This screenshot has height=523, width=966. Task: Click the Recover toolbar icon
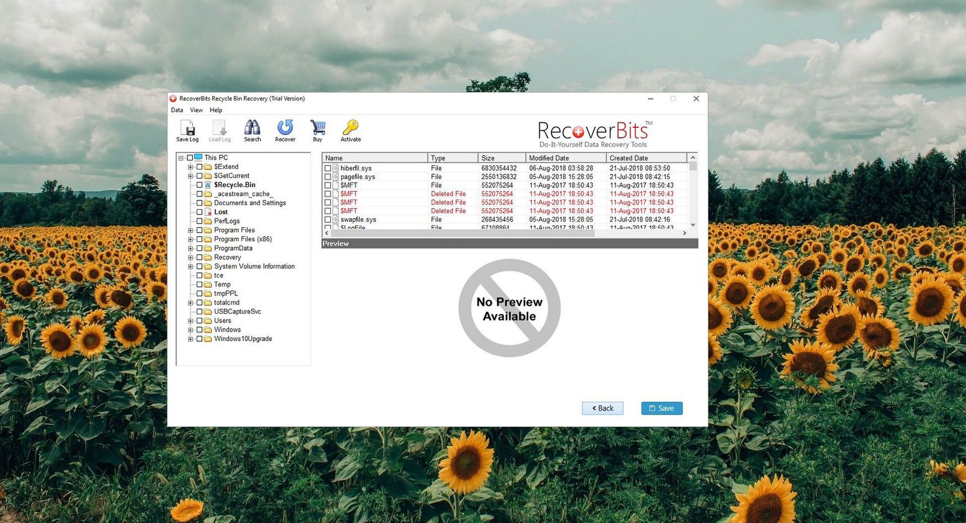click(x=285, y=128)
